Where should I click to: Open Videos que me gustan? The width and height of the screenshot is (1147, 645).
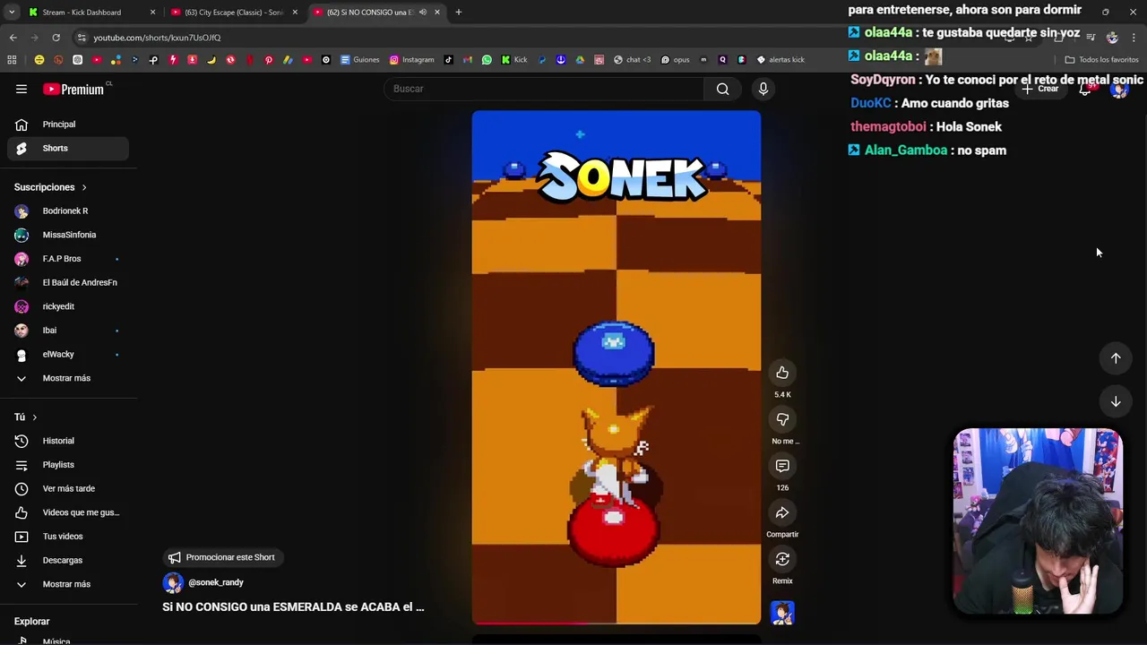(68, 512)
